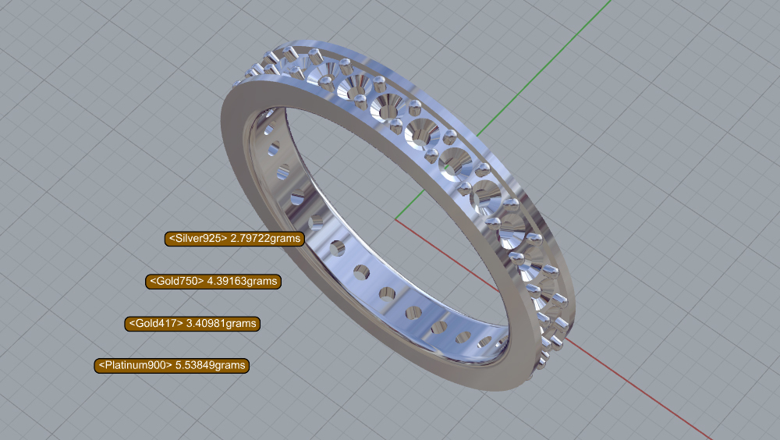Click the Silver925 weight label
The width and height of the screenshot is (780, 440).
(233, 239)
